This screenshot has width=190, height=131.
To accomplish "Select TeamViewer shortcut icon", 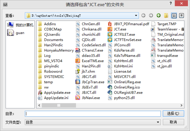I will tap(153, 29).
